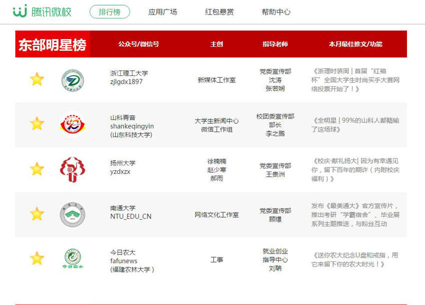Open the 今日农大 green logo
The image size is (425, 305).
(x=72, y=258)
